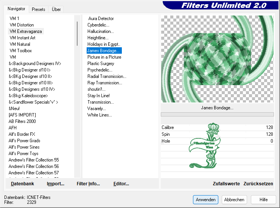The width and height of the screenshot is (280, 208).
Task: Choose Stay In Line! filter
Action: pyautogui.click(x=98, y=96)
